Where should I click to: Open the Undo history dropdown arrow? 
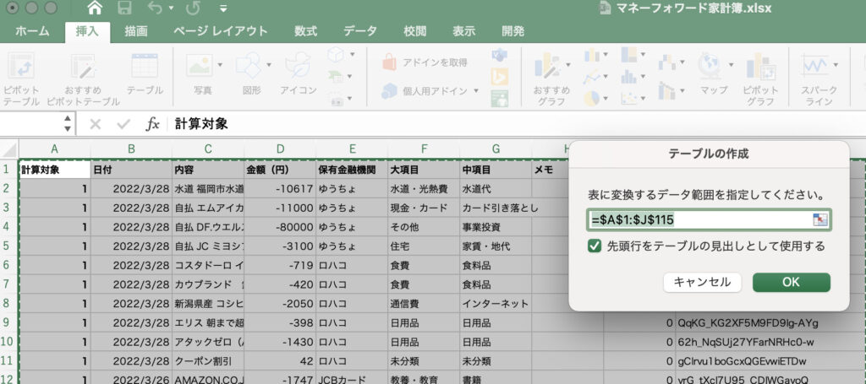[171, 8]
